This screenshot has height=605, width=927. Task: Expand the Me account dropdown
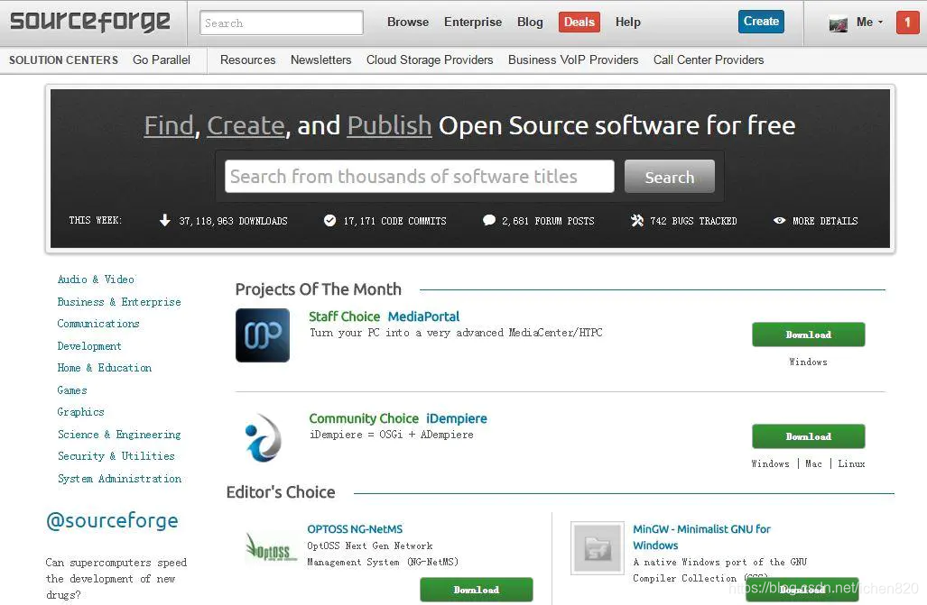pos(869,22)
